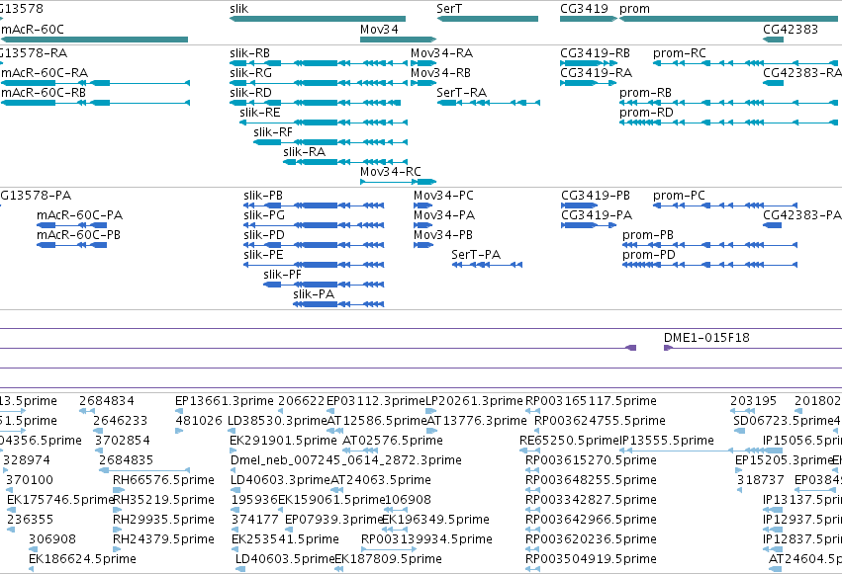This screenshot has width=842, height=574.
Task: Click the prom-PC protein label
Action: [x=679, y=196]
